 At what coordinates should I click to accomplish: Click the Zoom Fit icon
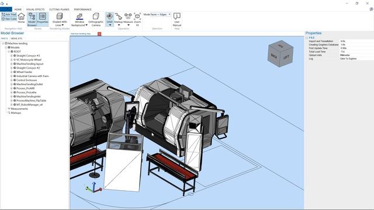137,16
